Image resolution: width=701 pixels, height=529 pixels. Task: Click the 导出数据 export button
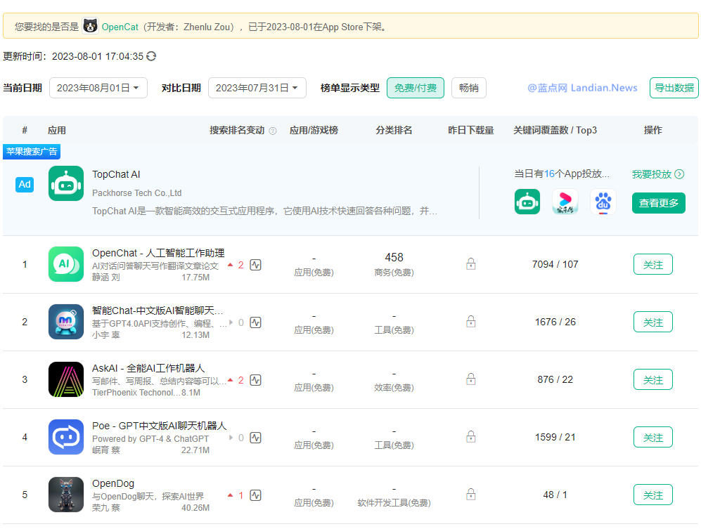[x=674, y=88]
